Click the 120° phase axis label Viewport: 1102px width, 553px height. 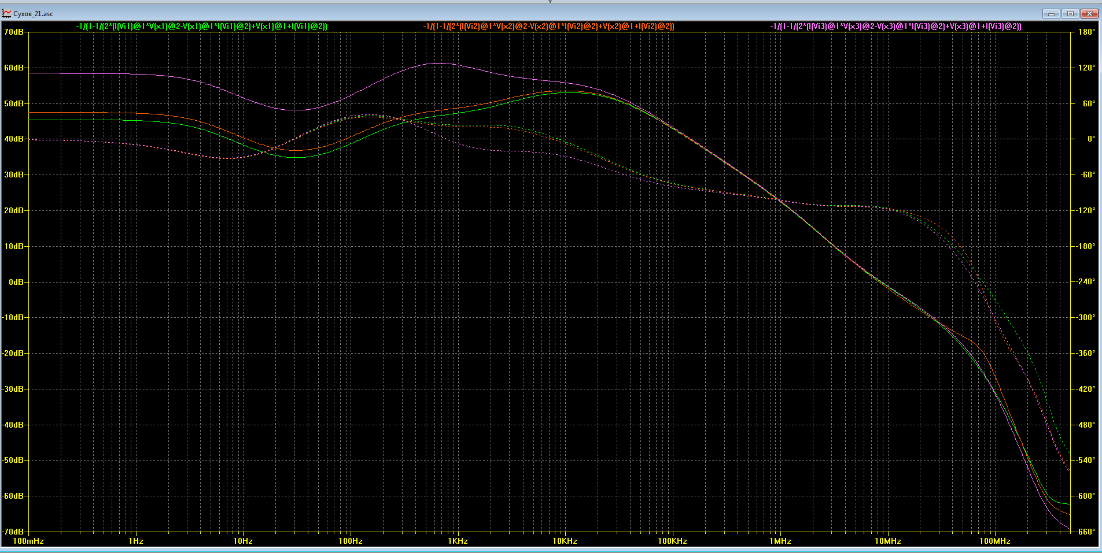pyautogui.click(x=1086, y=68)
